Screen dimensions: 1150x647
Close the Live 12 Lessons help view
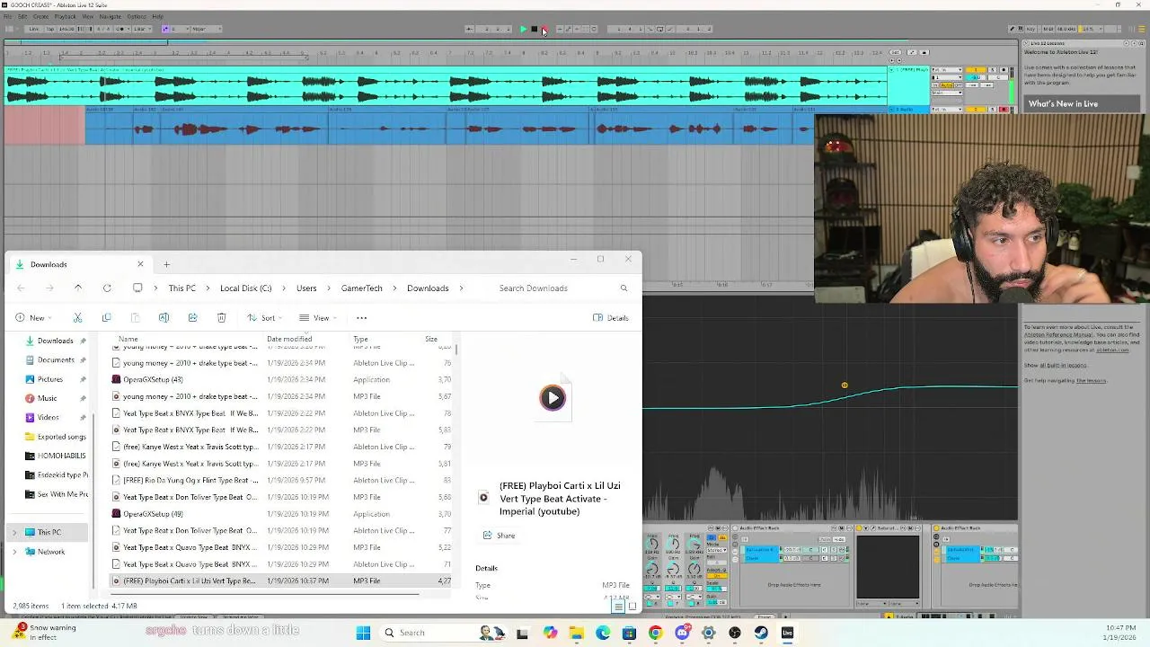coord(1027,43)
